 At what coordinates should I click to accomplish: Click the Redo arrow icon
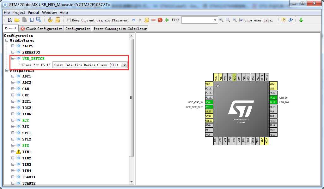[140, 20]
